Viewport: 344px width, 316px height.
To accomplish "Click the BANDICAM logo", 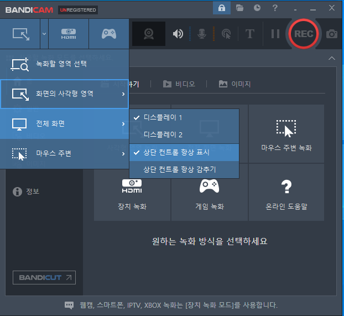I will (x=29, y=10).
